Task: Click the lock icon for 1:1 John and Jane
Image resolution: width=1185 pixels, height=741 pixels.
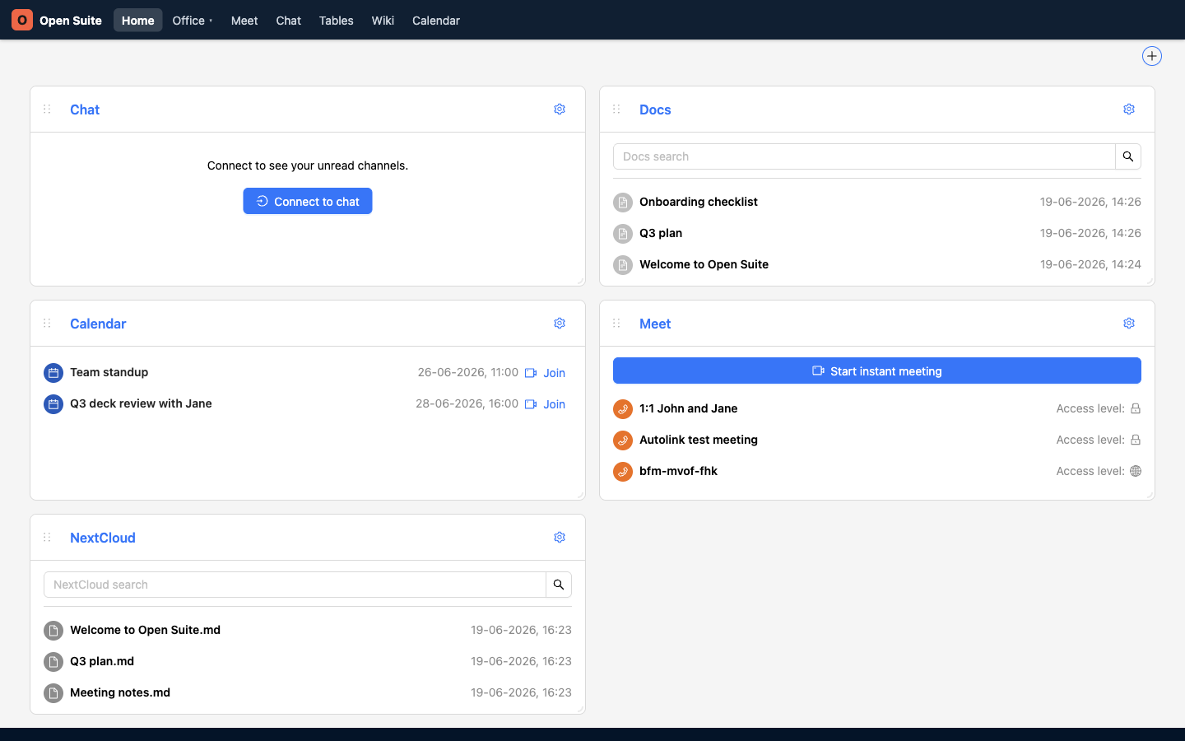Action: pyautogui.click(x=1136, y=408)
